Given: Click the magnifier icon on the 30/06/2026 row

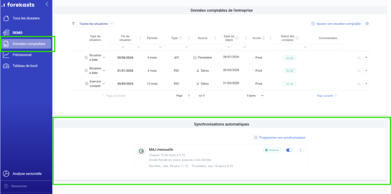Looking at the screenshot, I should coord(359,58).
